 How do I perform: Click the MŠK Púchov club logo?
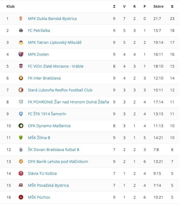coord(21,197)
